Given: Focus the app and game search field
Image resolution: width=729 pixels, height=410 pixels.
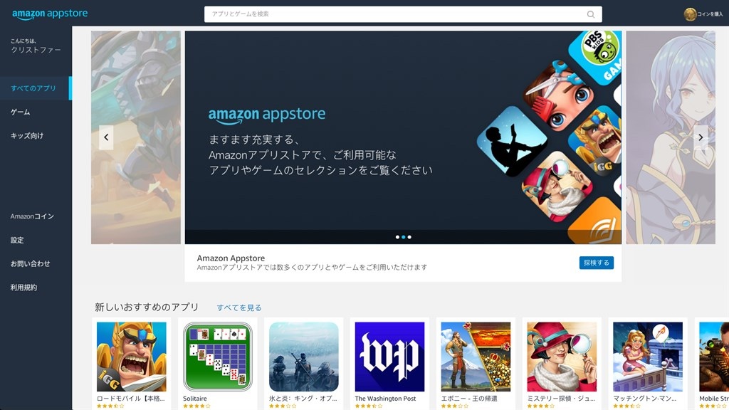Looking at the screenshot, I should [403, 14].
